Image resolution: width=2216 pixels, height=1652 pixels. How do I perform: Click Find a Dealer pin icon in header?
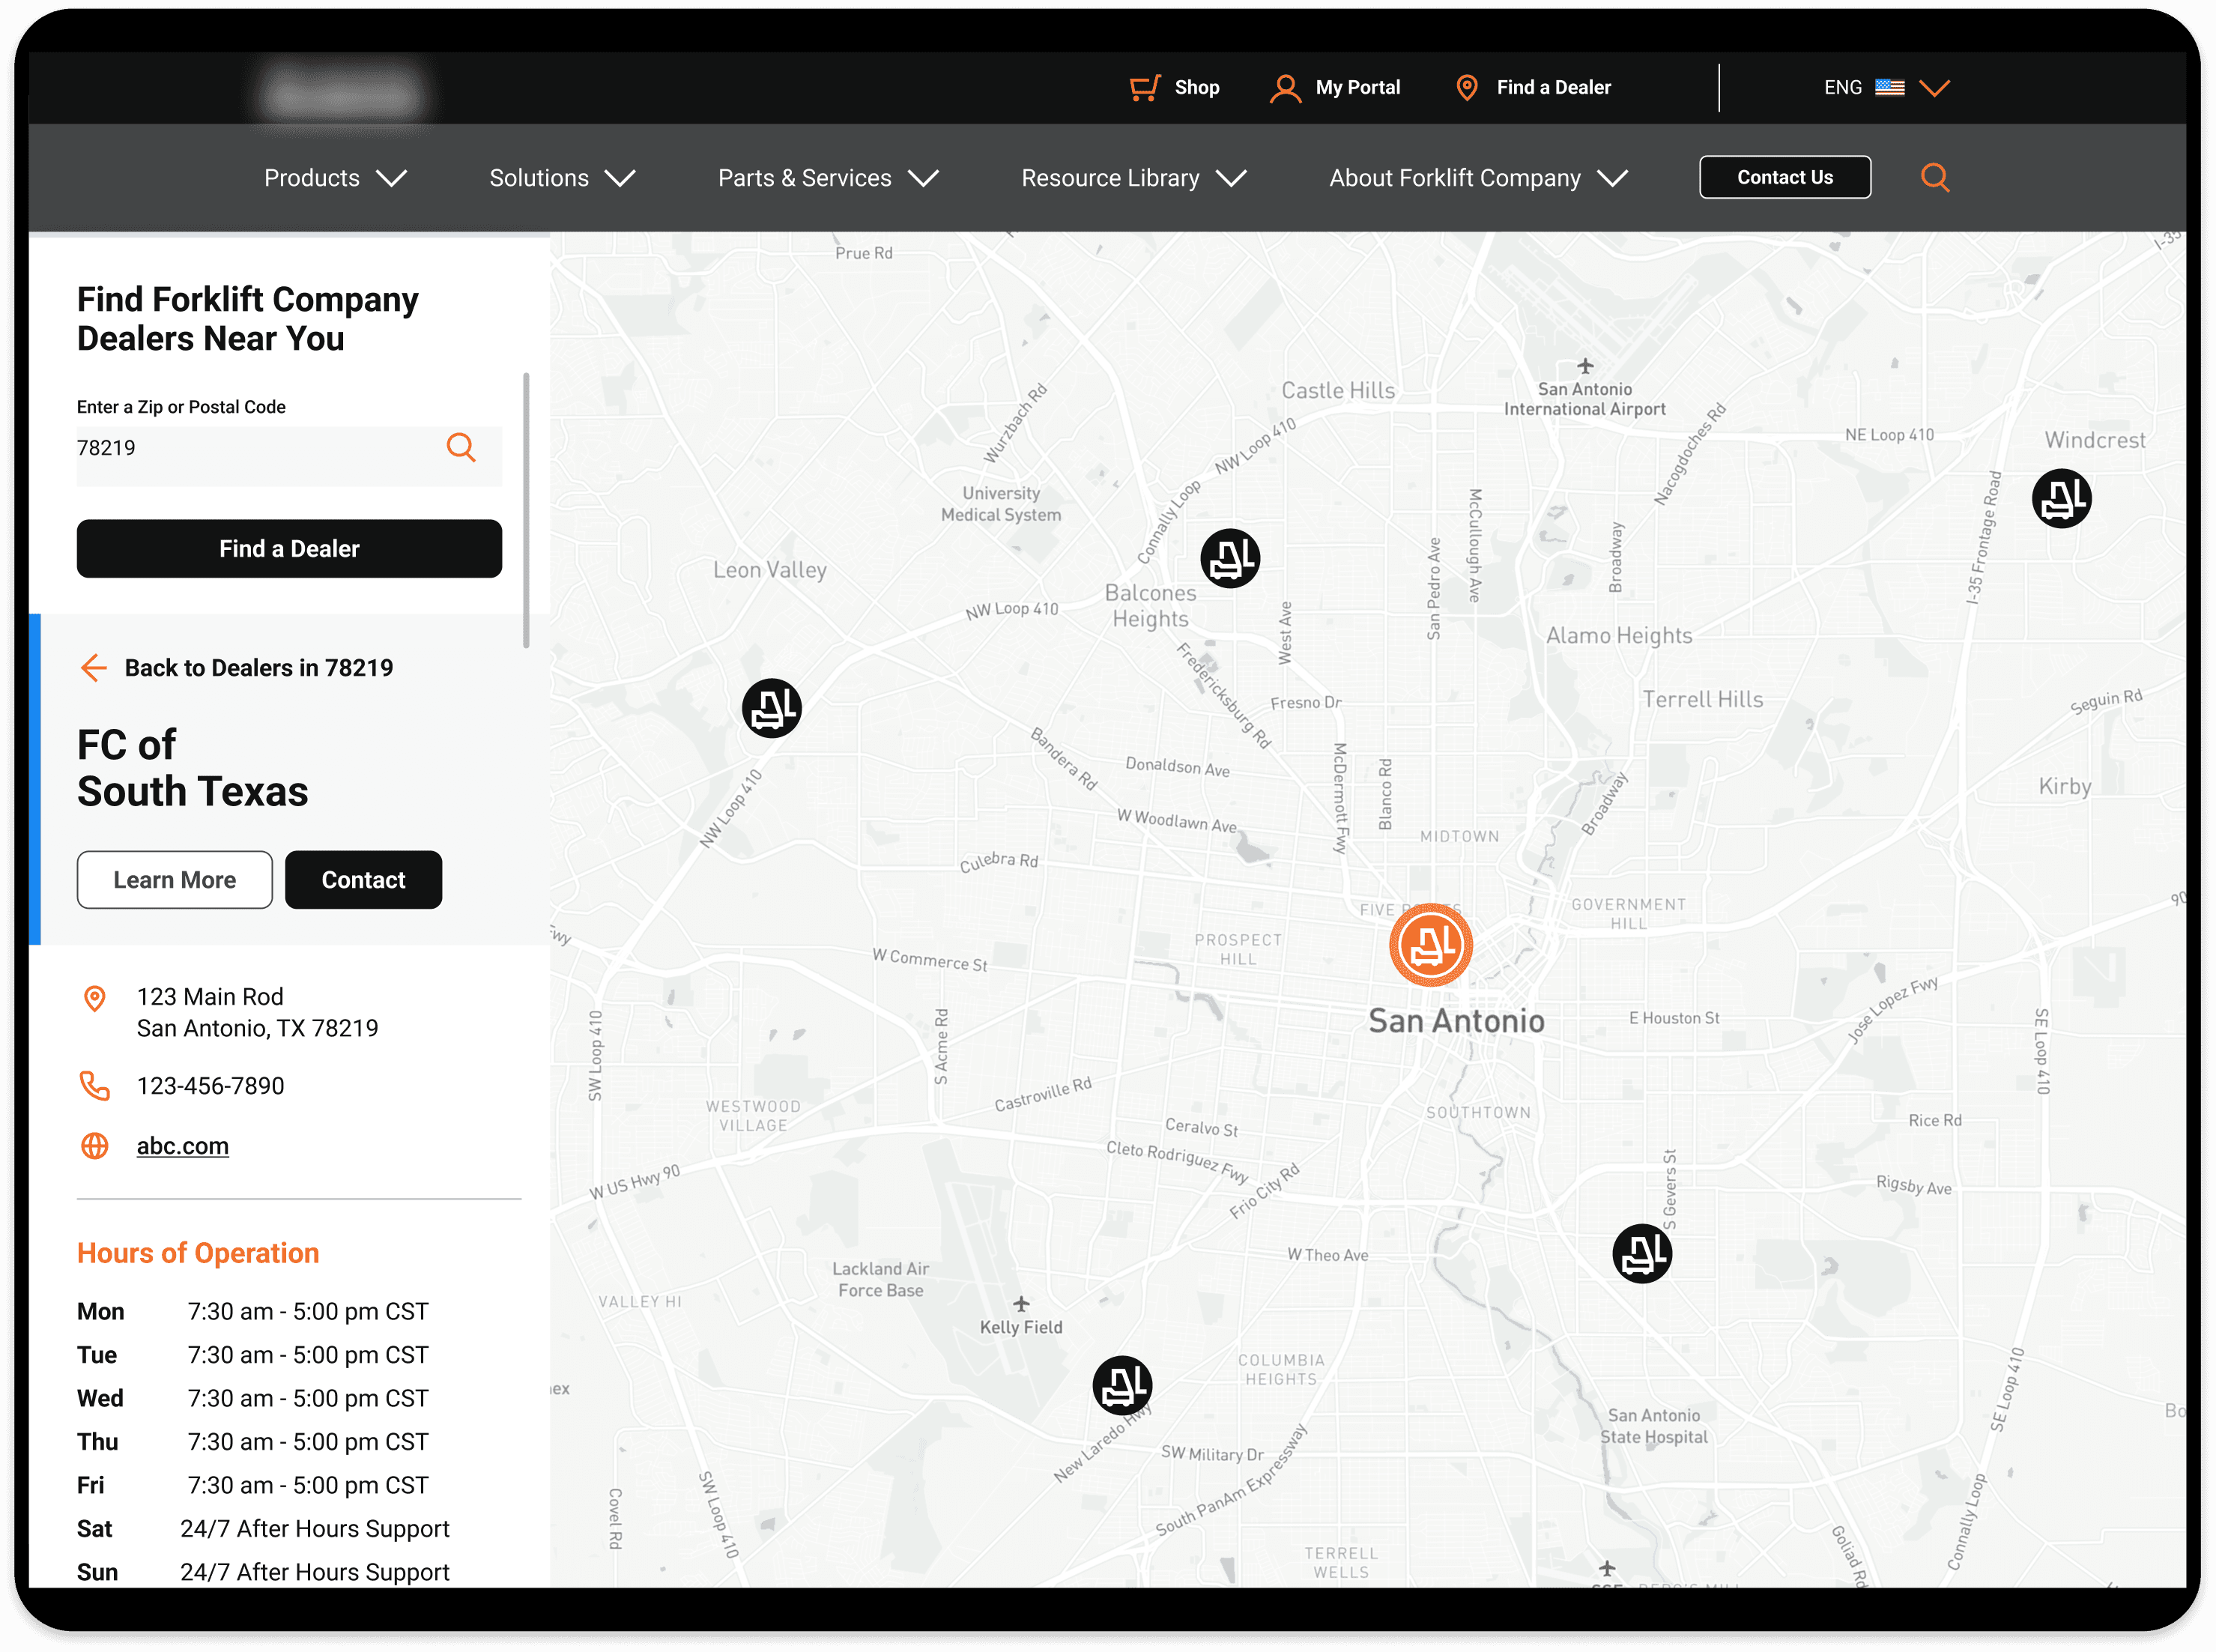click(x=1466, y=88)
